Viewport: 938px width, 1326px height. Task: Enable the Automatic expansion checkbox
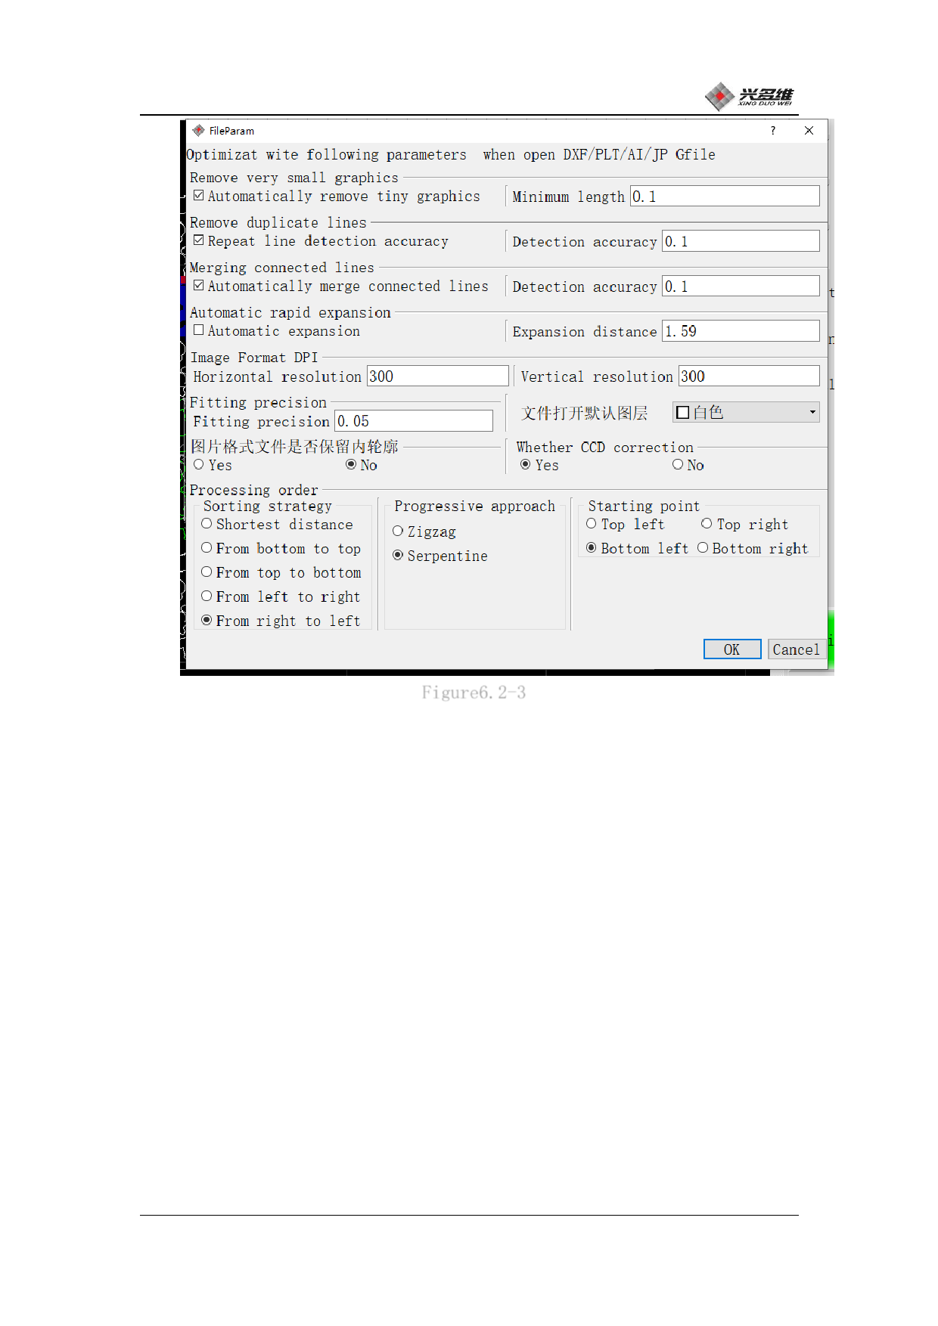click(199, 330)
